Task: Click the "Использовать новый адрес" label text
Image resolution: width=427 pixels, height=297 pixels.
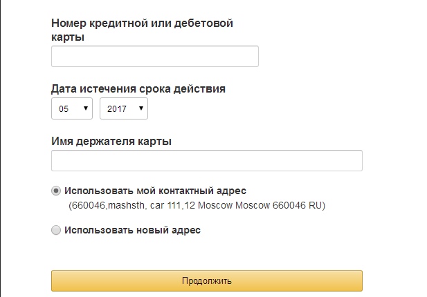Action: [x=132, y=230]
